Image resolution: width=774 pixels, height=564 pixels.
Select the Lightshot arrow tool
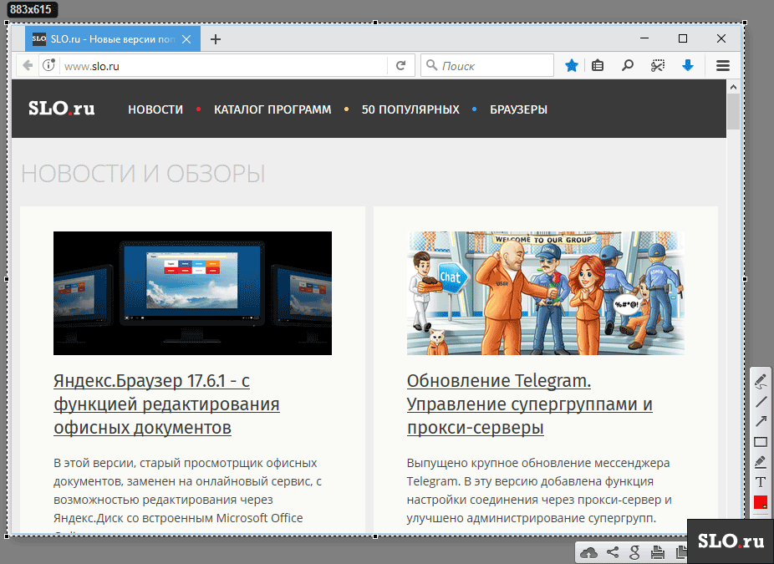click(761, 422)
